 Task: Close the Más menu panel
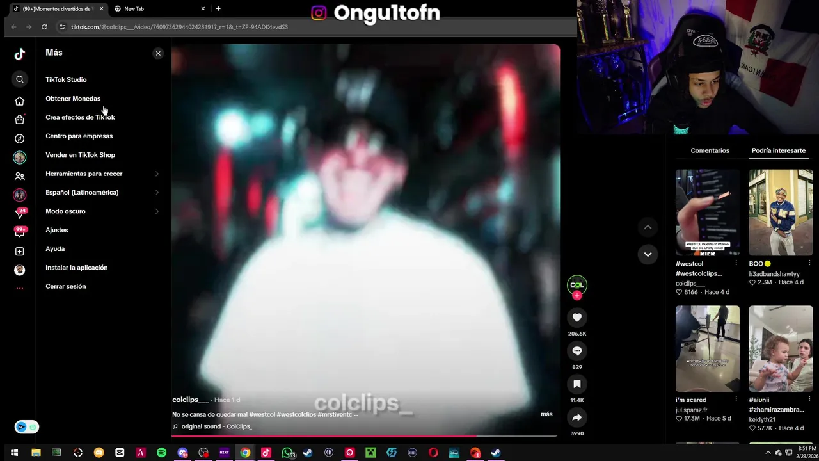click(x=158, y=53)
